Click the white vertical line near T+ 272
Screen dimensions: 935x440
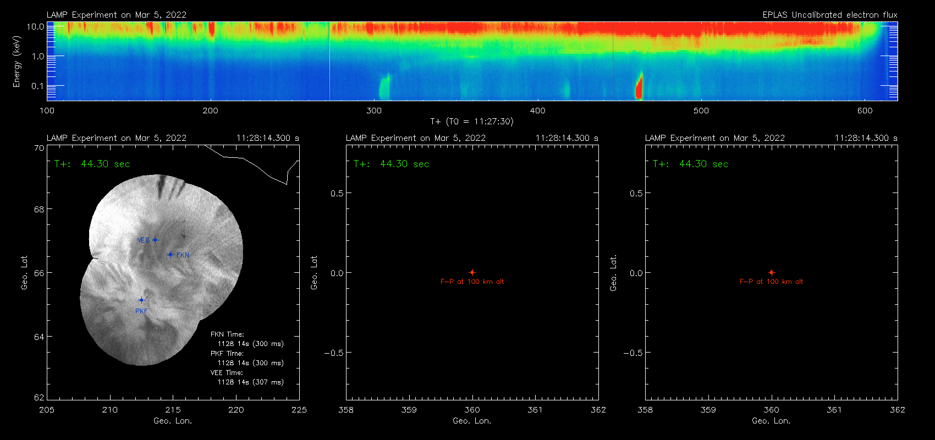329,61
